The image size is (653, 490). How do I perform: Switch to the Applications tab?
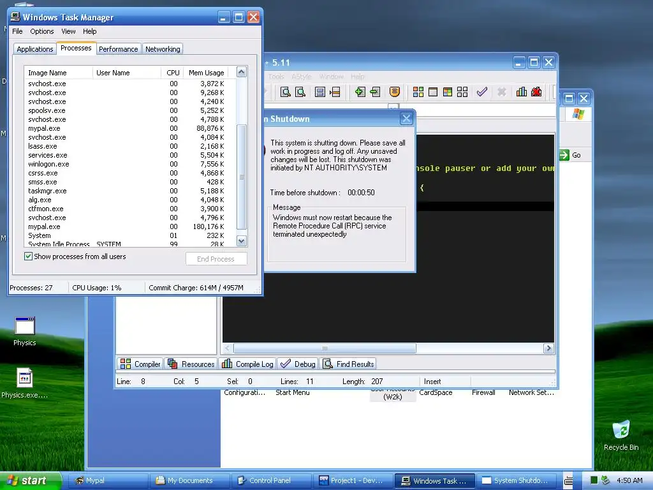pyautogui.click(x=35, y=49)
